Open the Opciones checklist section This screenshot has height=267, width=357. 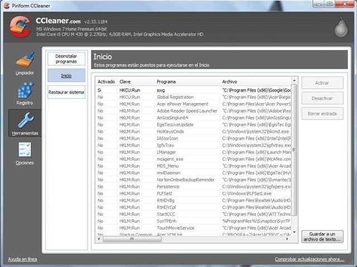pos(25,153)
